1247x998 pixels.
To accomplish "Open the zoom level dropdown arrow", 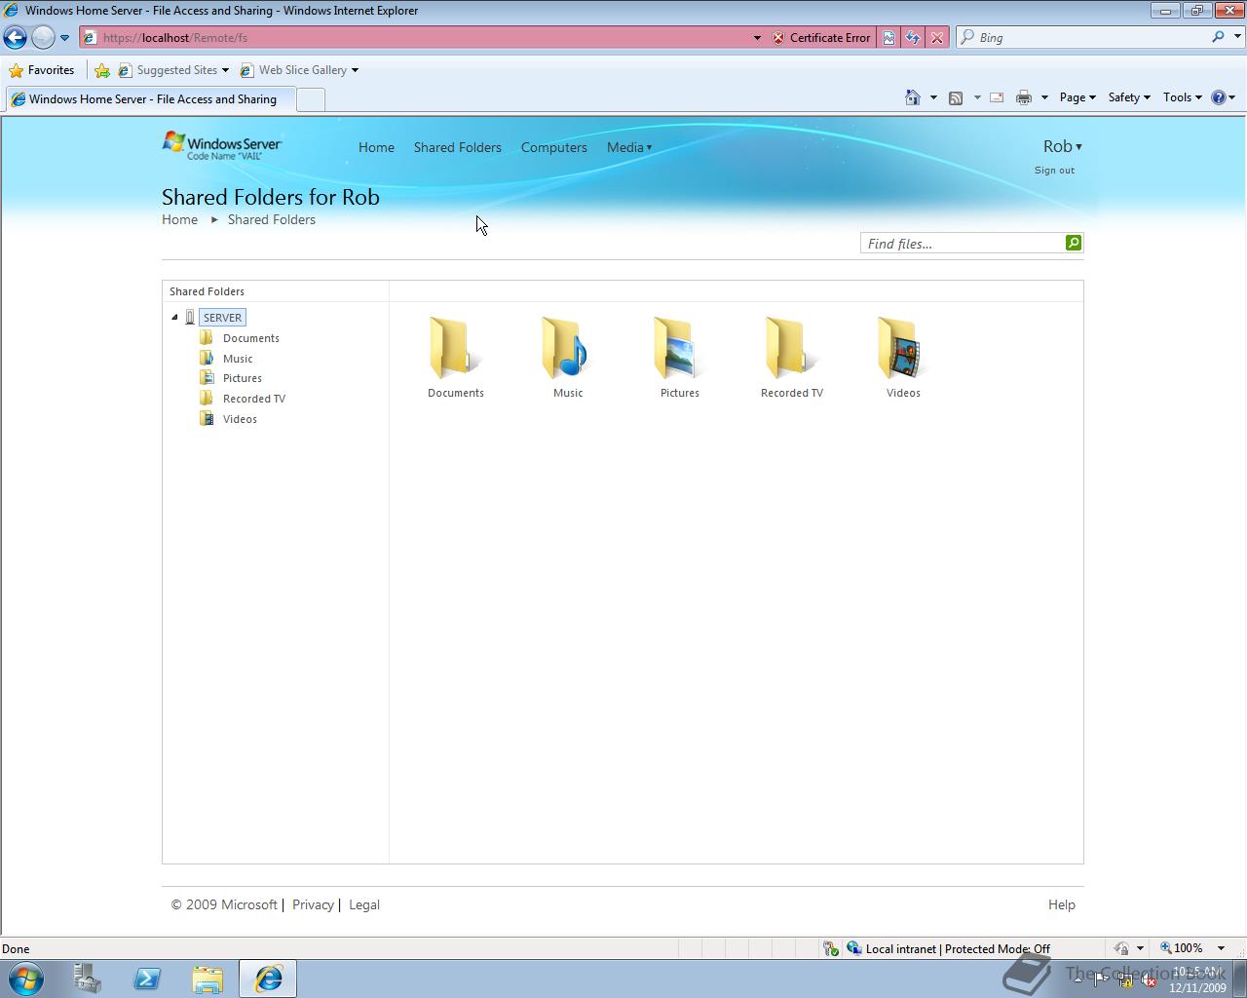I will (x=1221, y=948).
